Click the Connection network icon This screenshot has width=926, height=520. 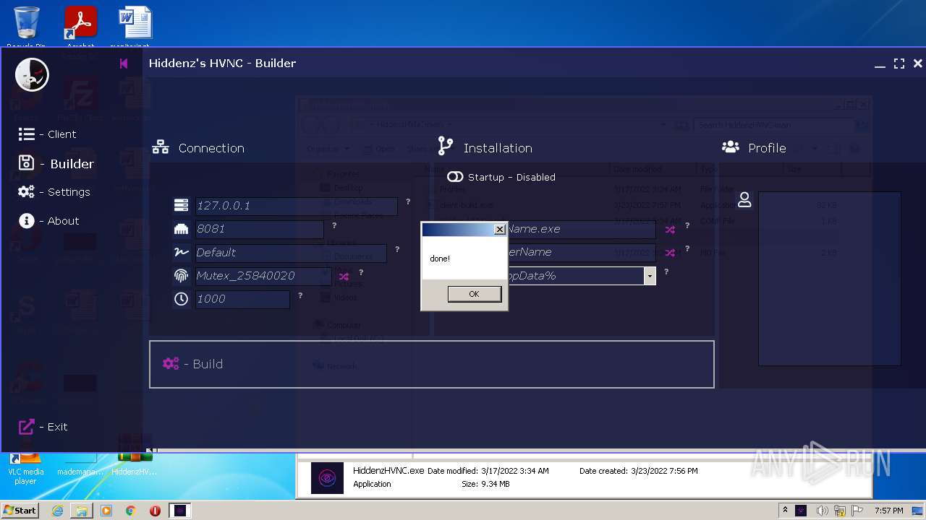[161, 148]
